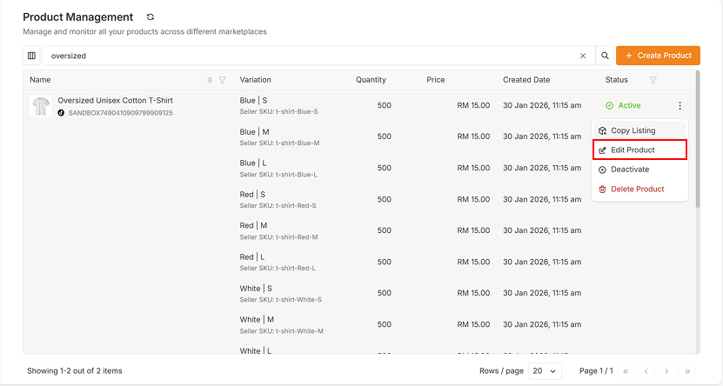Choose Edit Product in the menu
The image size is (723, 386).
pyautogui.click(x=633, y=150)
